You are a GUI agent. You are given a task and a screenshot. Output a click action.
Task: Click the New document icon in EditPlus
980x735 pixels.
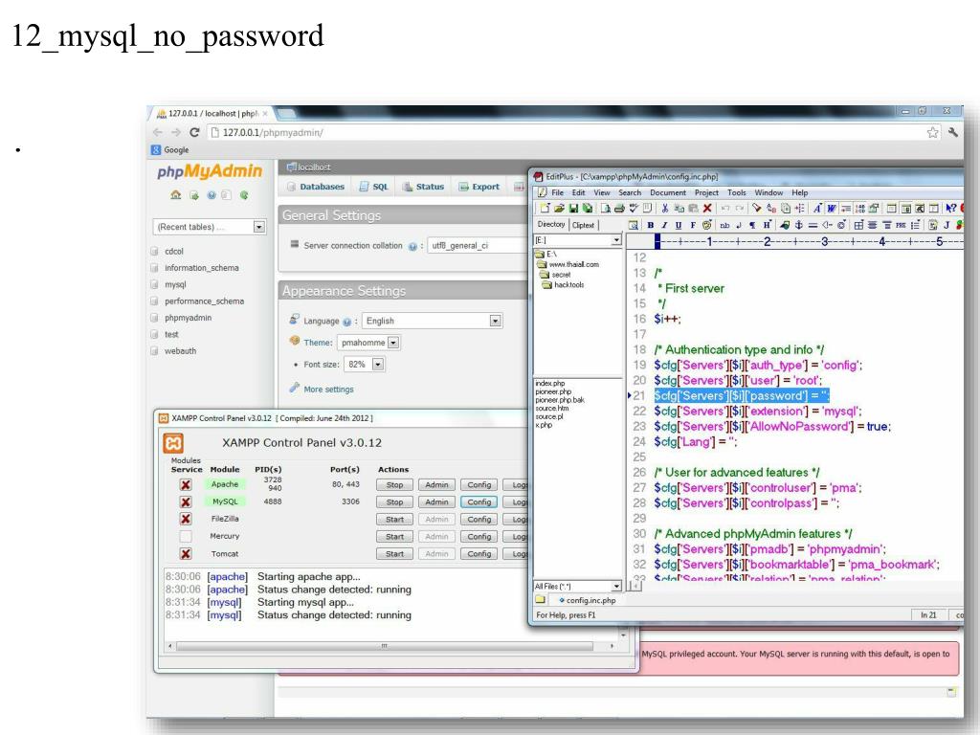click(545, 208)
